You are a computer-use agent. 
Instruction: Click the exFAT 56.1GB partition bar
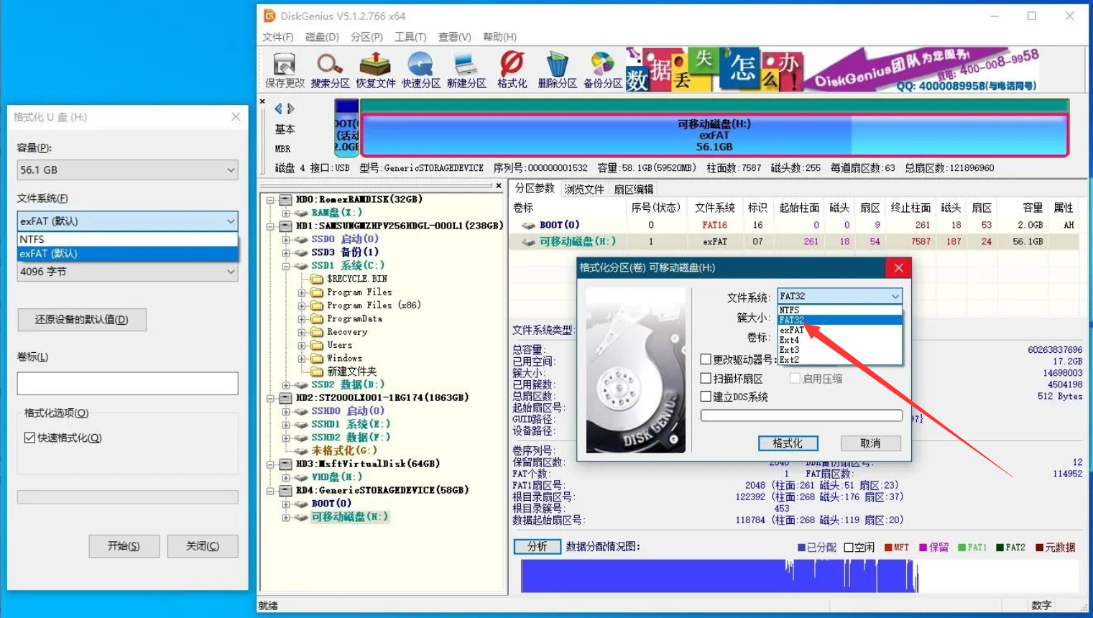click(714, 135)
